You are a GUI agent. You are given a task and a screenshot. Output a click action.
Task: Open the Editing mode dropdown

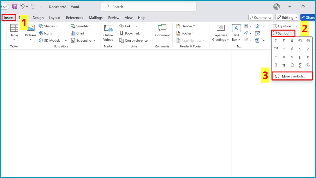point(287,17)
